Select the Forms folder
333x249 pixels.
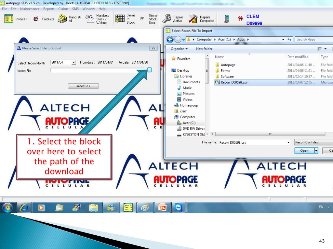point(225,71)
